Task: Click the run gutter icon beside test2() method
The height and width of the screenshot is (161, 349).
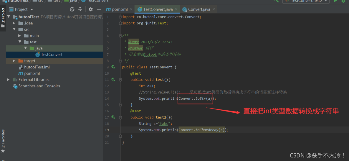Action: 113,117
